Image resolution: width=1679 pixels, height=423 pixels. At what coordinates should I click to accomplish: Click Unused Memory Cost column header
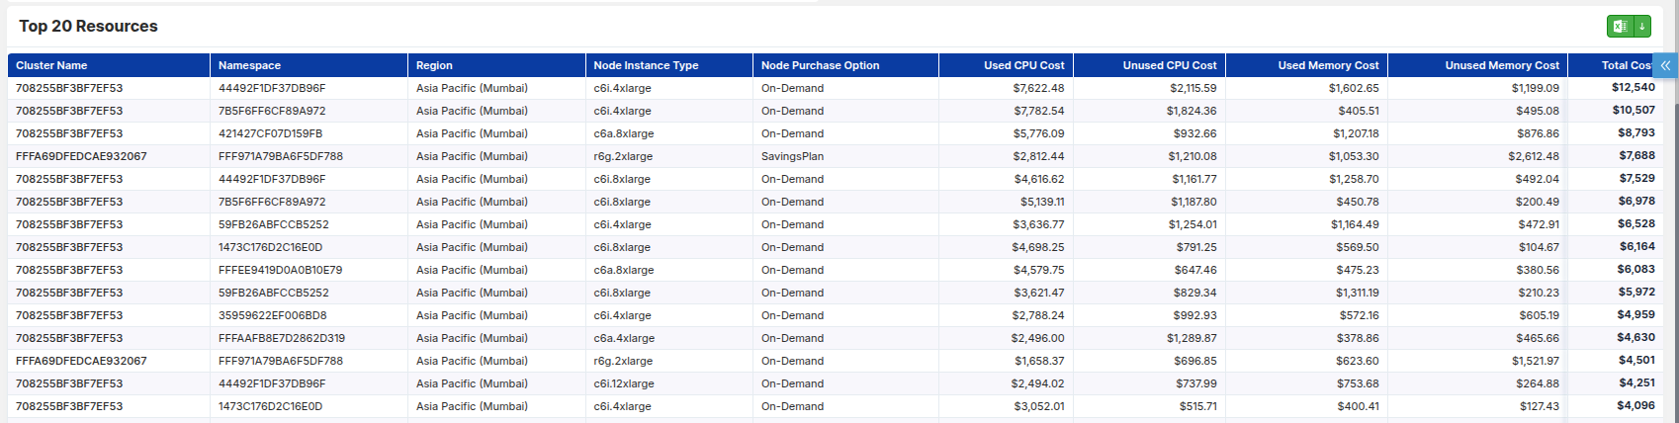[x=1501, y=65]
